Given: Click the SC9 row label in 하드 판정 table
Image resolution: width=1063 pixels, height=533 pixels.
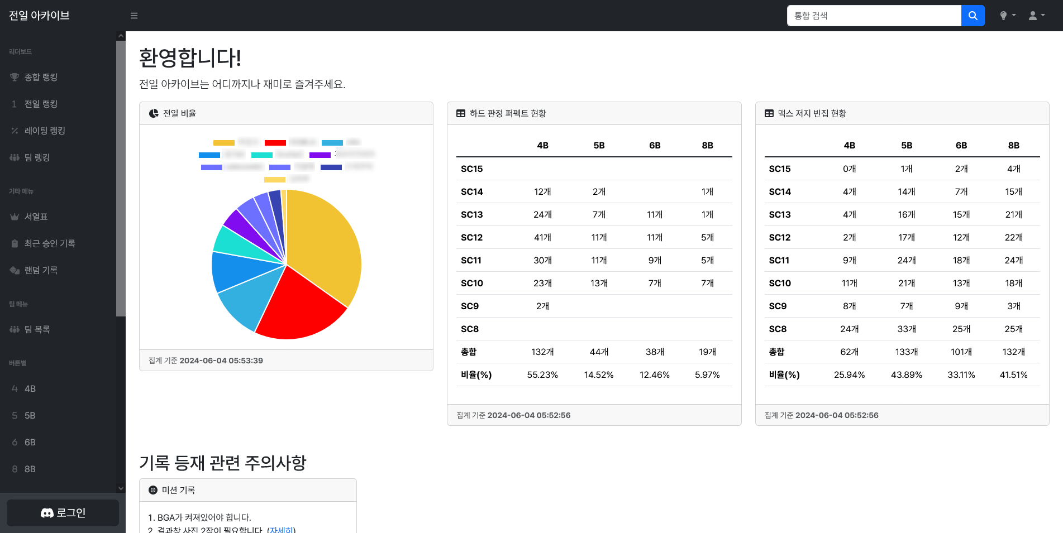Looking at the screenshot, I should [x=470, y=306].
